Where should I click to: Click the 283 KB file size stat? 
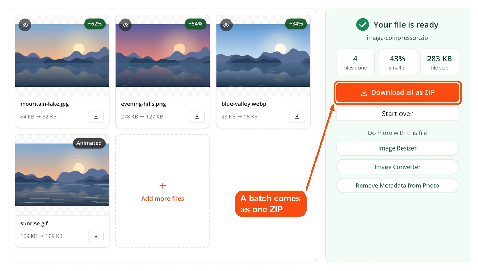(439, 62)
